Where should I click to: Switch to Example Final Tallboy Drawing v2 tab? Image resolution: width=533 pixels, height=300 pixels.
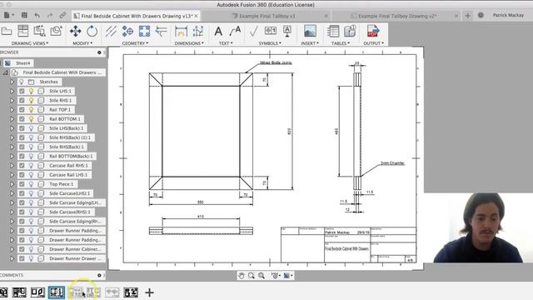[397, 16]
